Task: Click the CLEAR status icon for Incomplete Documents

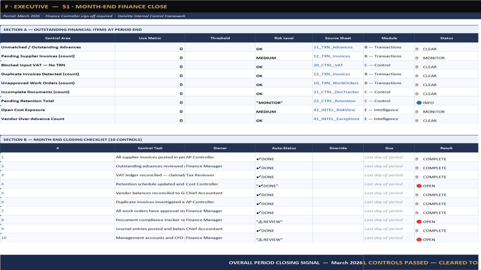Action: [x=417, y=94]
